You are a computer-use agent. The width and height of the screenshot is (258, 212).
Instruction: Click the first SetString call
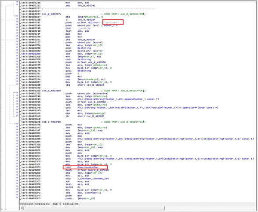(x=84, y=48)
